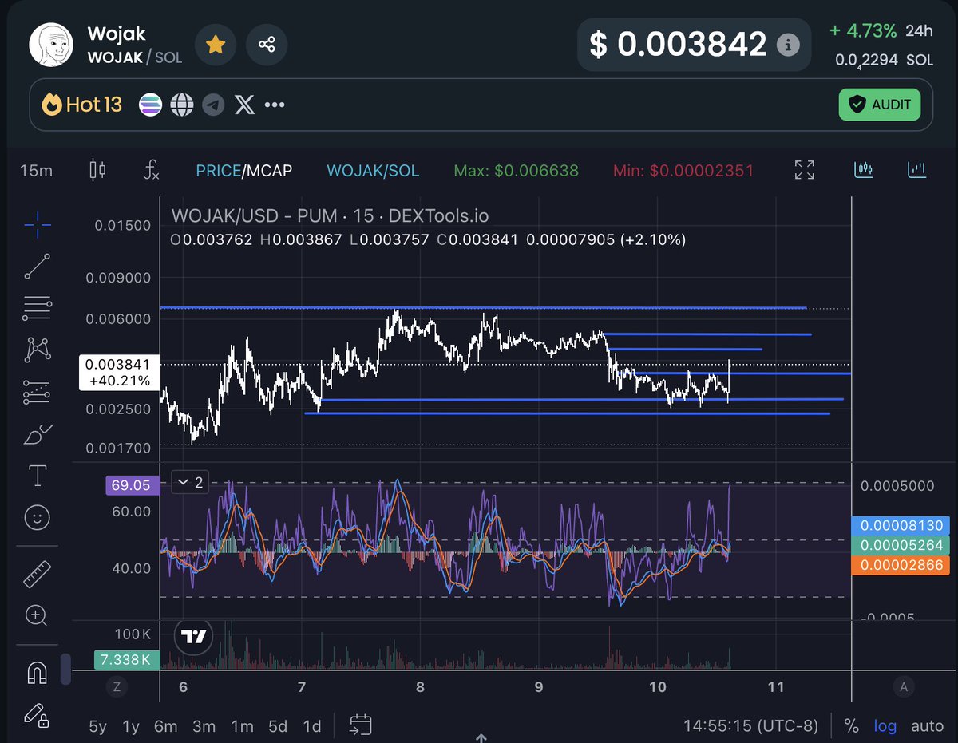Select the forecasting position tool
The image size is (958, 743).
38,391
